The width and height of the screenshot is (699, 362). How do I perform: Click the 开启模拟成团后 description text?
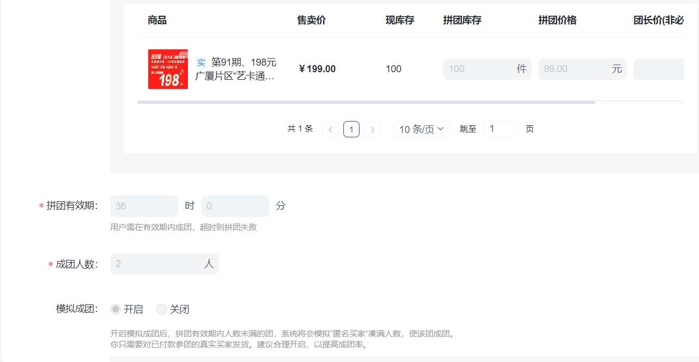coord(284,339)
